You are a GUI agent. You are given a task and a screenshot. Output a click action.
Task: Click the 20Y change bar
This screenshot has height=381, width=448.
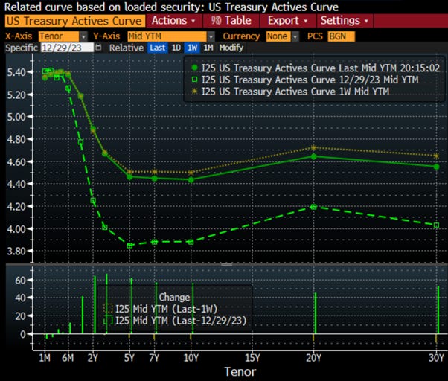pos(316,313)
